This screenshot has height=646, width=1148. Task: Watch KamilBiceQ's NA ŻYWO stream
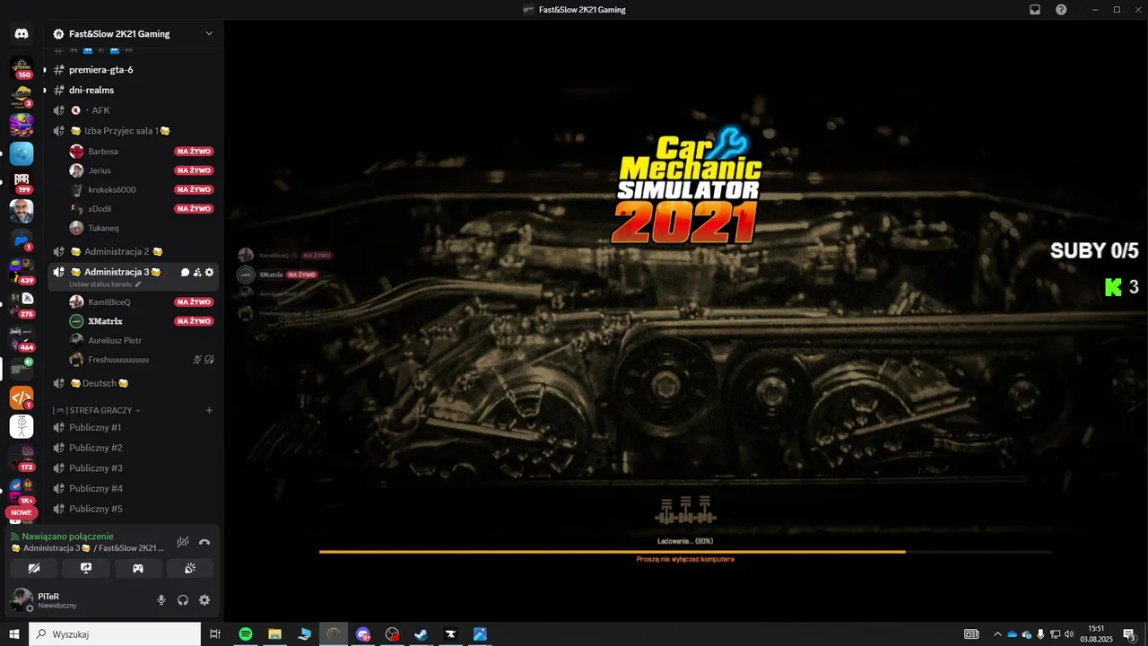point(194,302)
